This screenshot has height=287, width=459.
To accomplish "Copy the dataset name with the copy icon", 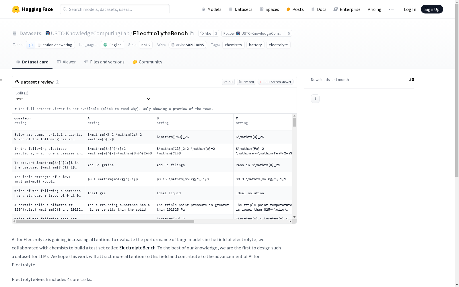I will pos(192,33).
